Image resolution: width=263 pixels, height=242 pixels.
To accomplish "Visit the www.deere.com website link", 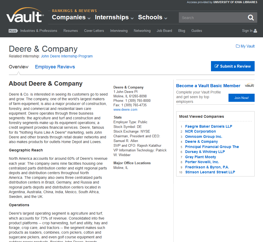I will point(125,110).
